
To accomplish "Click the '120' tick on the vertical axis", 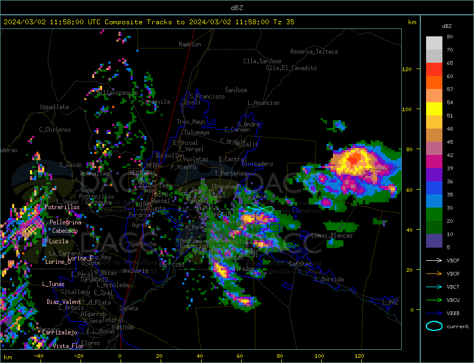I will [x=407, y=69].
